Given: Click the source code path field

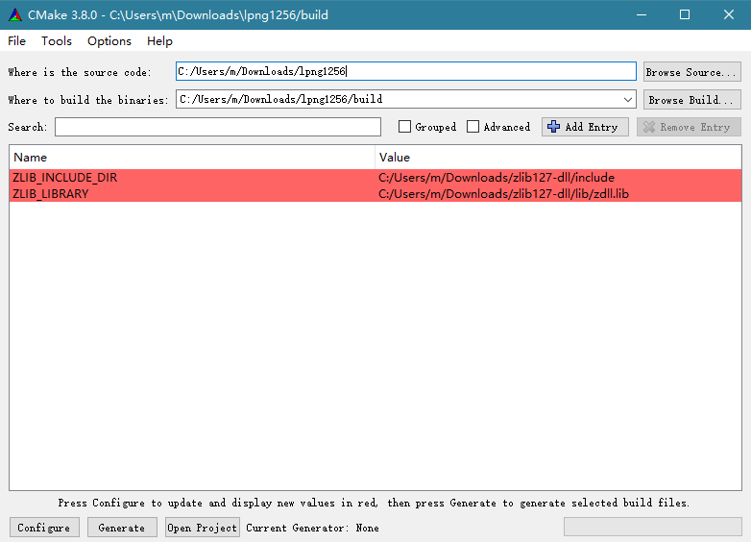Looking at the screenshot, I should (x=405, y=72).
